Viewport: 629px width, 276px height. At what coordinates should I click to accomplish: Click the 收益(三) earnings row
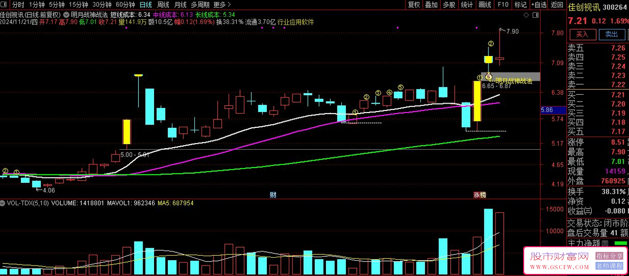pos(598,211)
